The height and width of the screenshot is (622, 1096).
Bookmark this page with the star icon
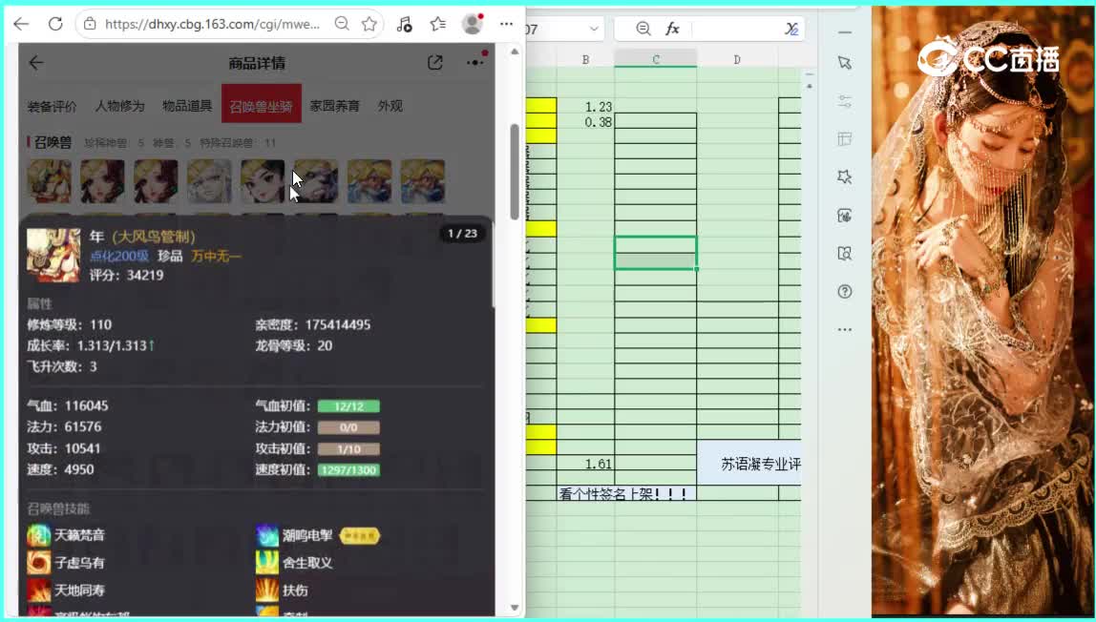369,25
